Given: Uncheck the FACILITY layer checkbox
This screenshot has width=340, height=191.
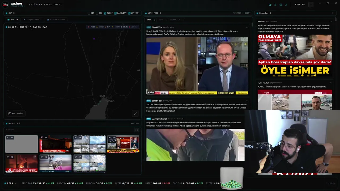Looking at the screenshot, I should tap(116, 13).
